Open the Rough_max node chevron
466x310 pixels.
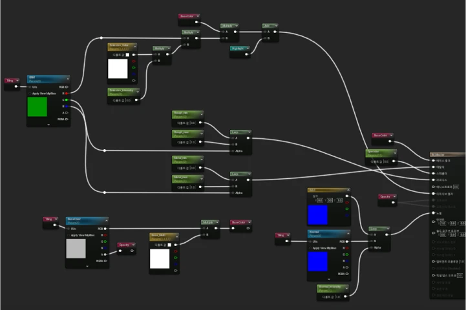pyautogui.click(x=202, y=134)
